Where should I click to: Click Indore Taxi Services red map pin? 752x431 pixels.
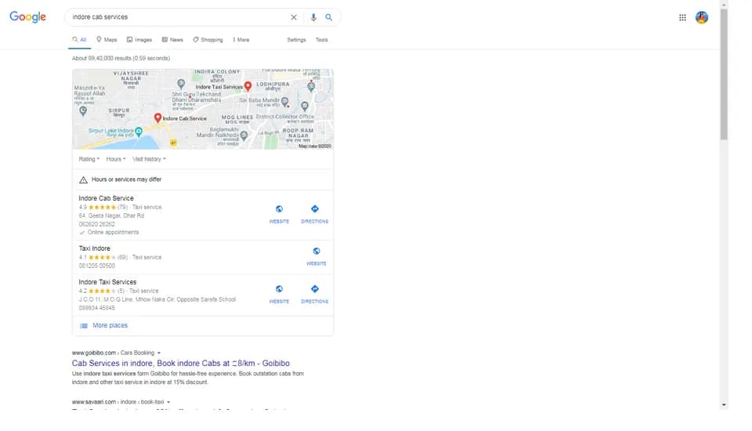[x=248, y=86]
